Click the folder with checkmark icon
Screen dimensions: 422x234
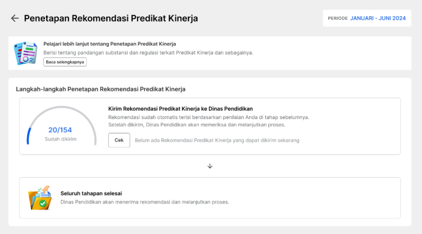pyautogui.click(x=40, y=197)
